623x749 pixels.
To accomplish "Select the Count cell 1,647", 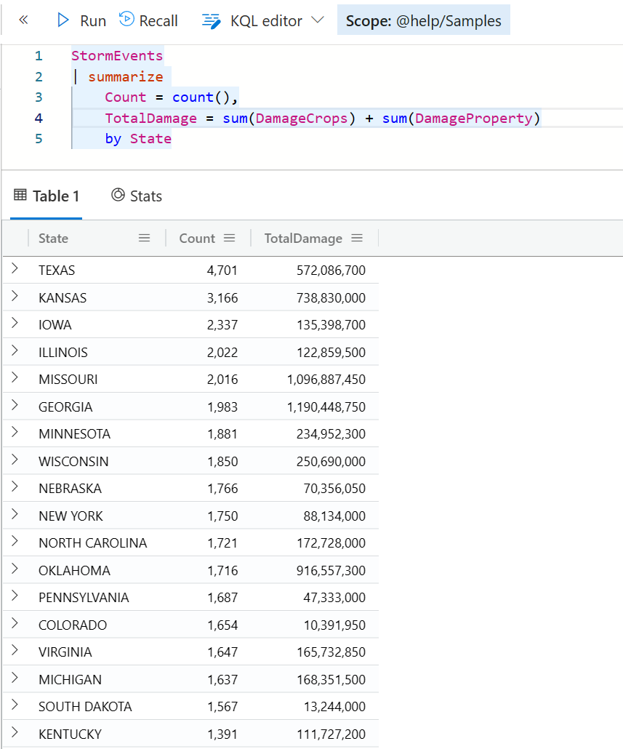I will click(222, 652).
